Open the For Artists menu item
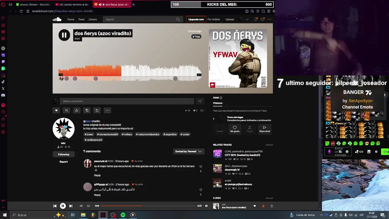Image resolution: width=389 pixels, height=219 pixels. [214, 19]
